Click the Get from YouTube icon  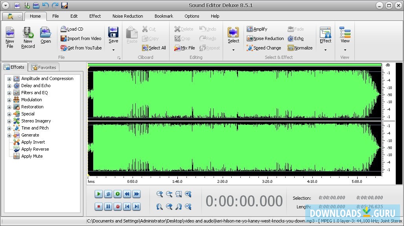coord(64,48)
